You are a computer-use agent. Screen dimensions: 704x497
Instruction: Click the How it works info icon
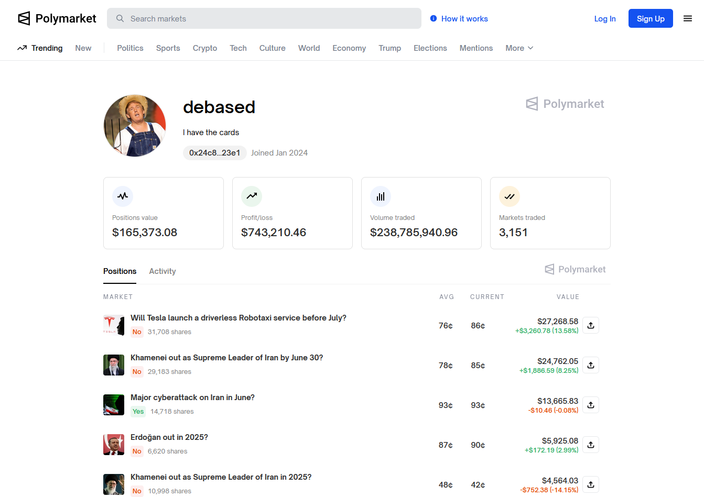[x=434, y=18]
